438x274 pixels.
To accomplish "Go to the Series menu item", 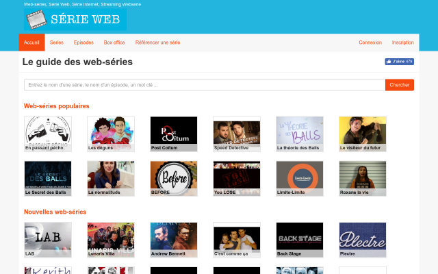I will pos(57,42).
